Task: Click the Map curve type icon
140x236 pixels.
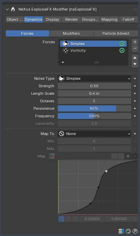Action: pyautogui.click(x=52, y=157)
